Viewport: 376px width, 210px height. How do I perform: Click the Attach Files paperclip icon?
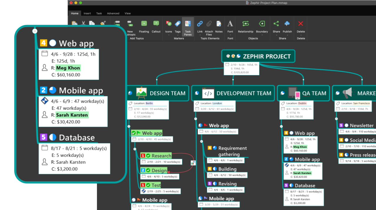(x=209, y=24)
